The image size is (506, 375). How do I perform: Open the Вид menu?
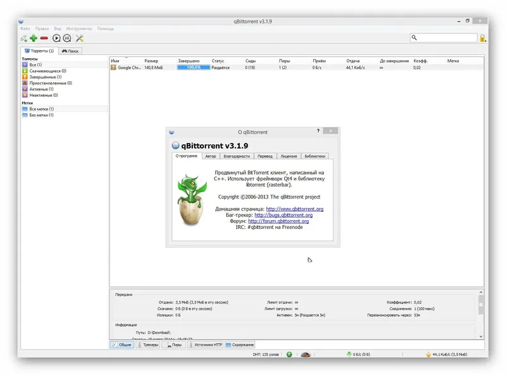58,28
